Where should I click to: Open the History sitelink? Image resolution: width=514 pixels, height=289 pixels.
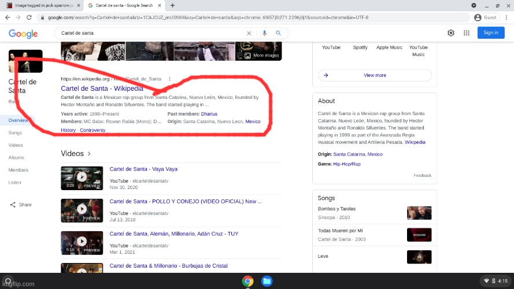(x=68, y=130)
